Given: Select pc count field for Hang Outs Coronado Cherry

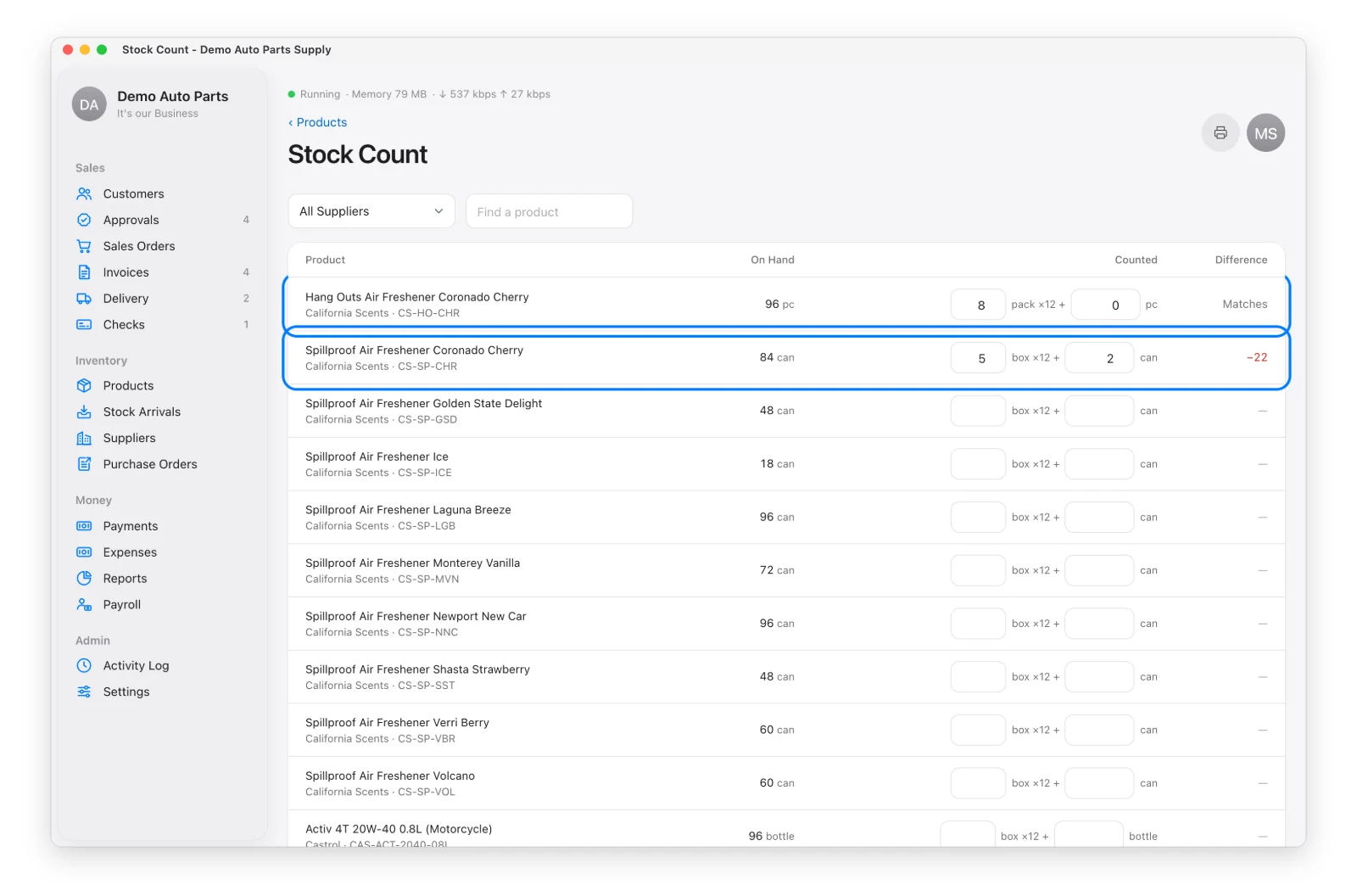Looking at the screenshot, I should [x=1105, y=305].
